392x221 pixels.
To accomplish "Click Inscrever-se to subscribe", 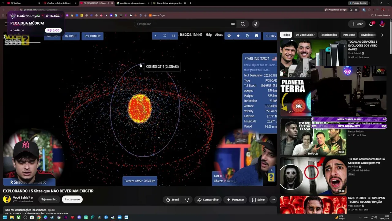I will coord(72,200).
